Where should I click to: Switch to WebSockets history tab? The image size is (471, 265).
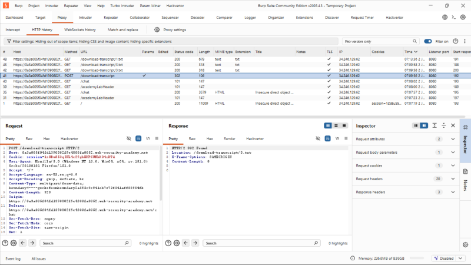pos(80,30)
